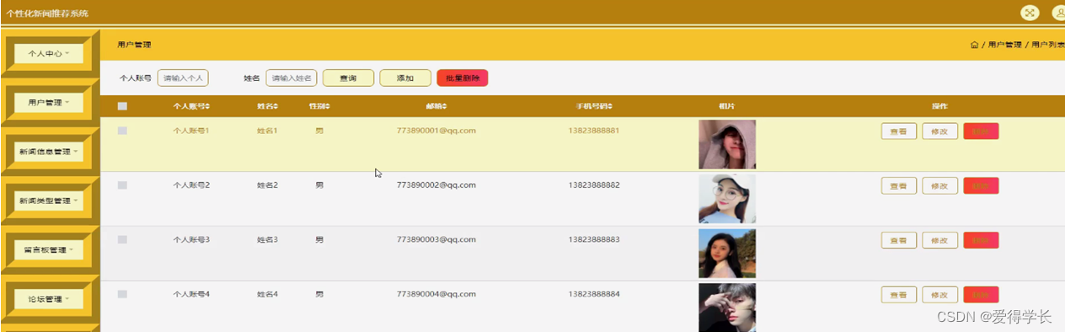Click the 相片 column header
The width and height of the screenshot is (1065, 332).
click(726, 106)
